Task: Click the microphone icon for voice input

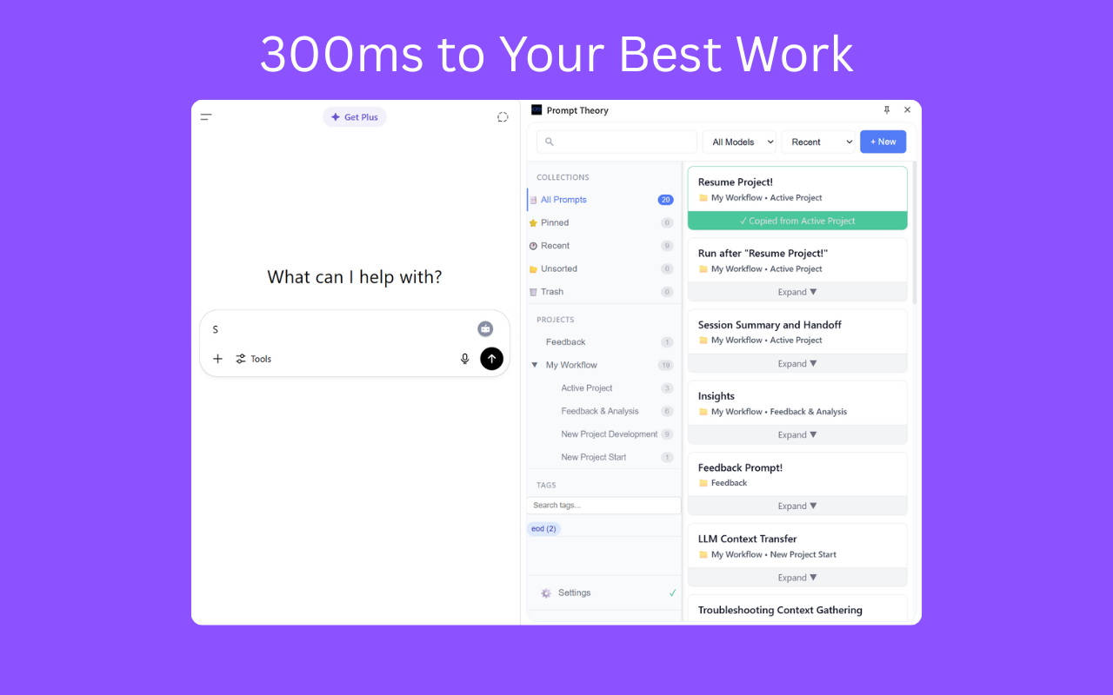Action: coord(464,358)
